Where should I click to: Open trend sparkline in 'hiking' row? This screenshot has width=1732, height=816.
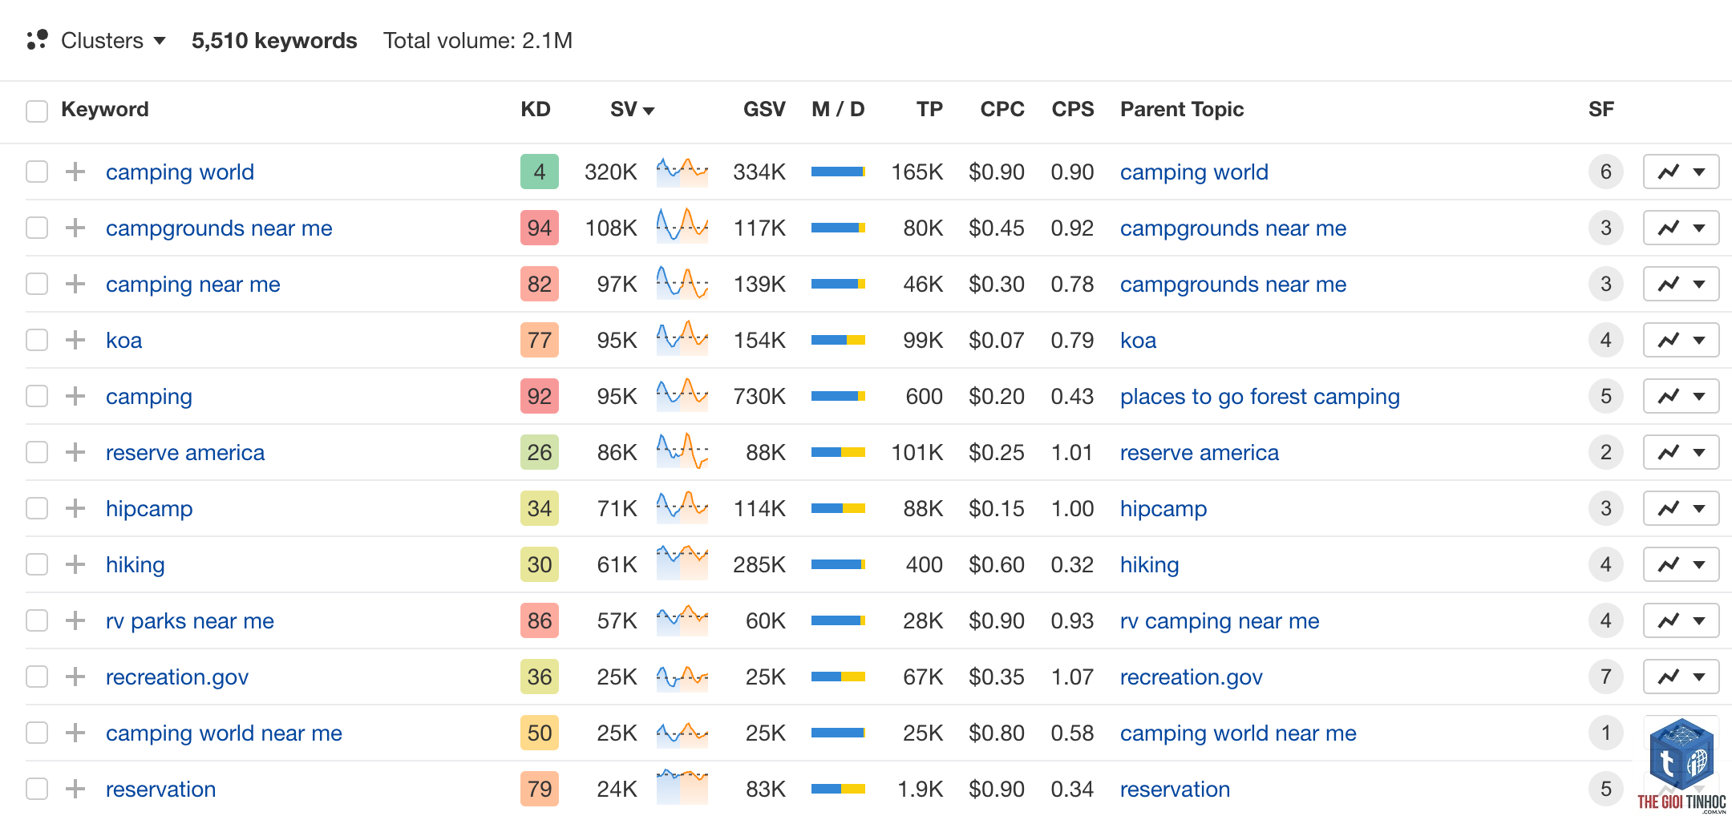coord(682,563)
